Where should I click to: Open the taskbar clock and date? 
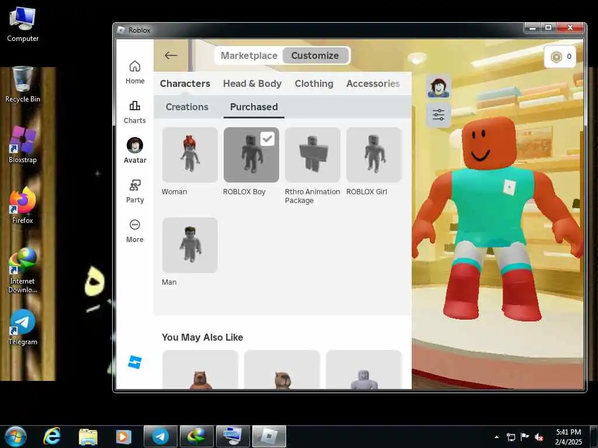tap(568, 437)
